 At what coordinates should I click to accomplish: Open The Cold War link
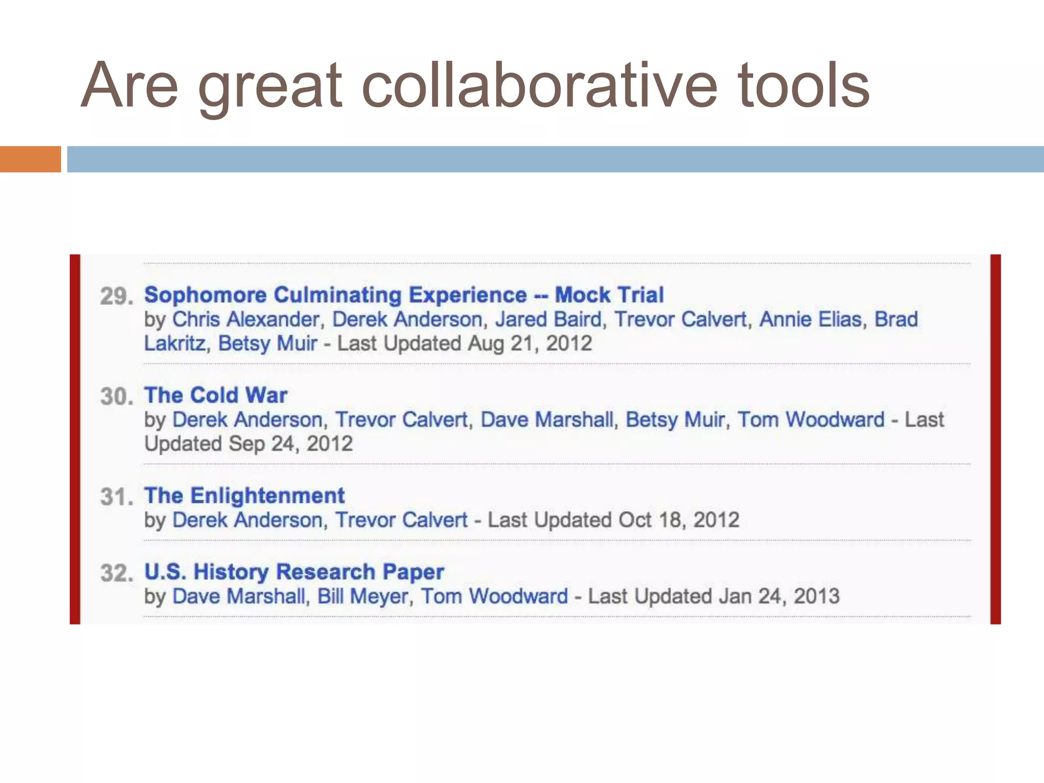point(216,396)
